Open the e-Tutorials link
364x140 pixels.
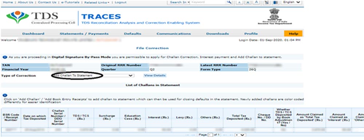70,2
